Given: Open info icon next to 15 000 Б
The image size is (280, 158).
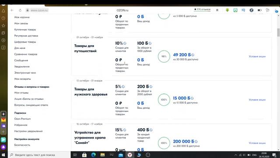Looking at the screenshot, I should click(192, 98).
